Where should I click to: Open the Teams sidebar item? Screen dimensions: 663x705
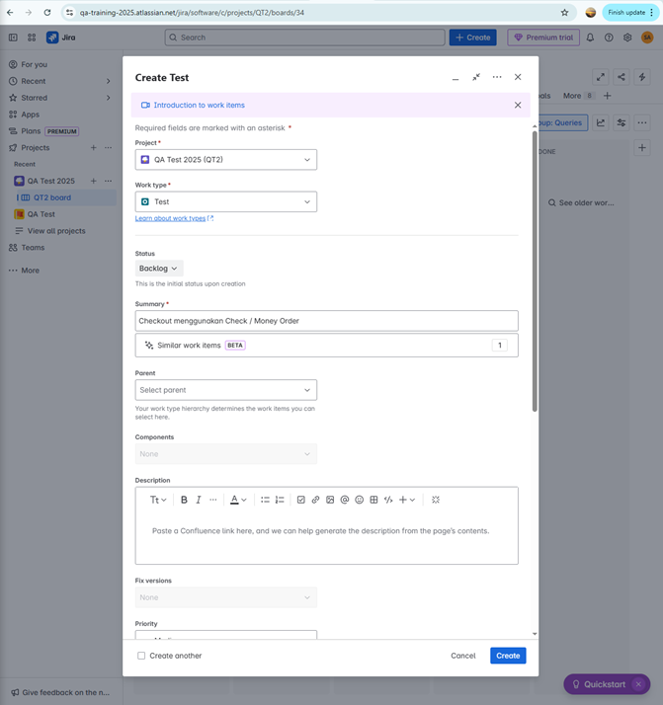[33, 248]
